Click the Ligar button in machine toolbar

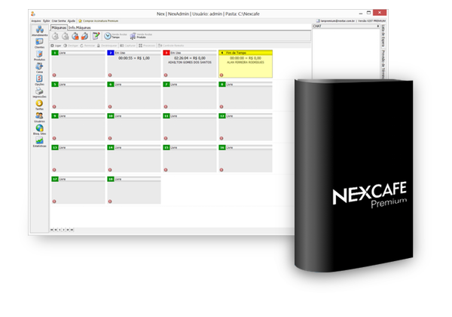58,45
